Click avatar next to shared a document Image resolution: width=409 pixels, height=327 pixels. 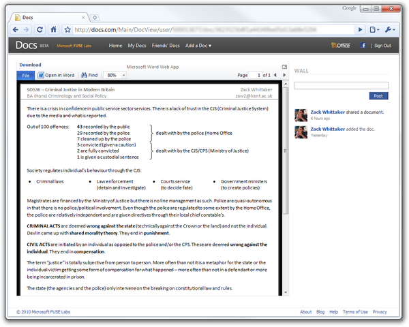(x=301, y=115)
